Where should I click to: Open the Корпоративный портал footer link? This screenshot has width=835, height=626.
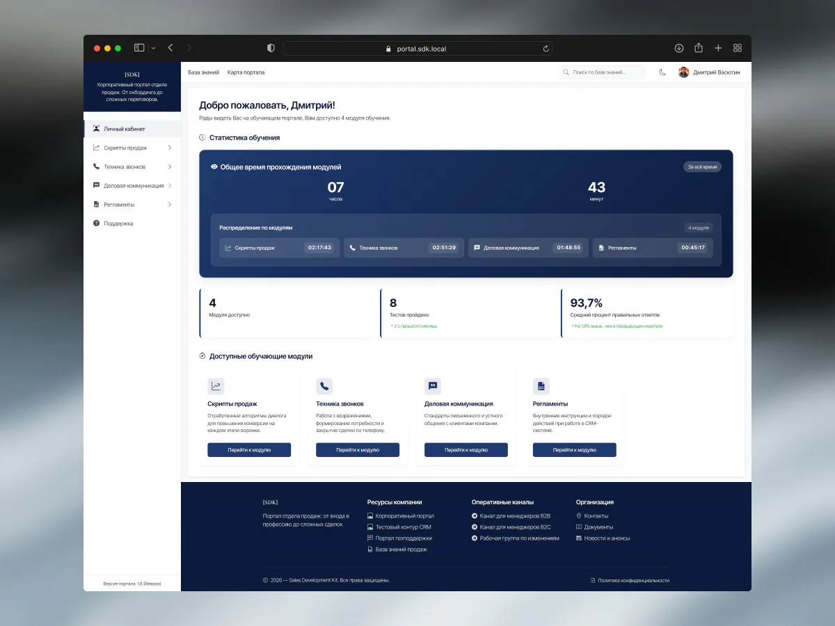(x=401, y=516)
